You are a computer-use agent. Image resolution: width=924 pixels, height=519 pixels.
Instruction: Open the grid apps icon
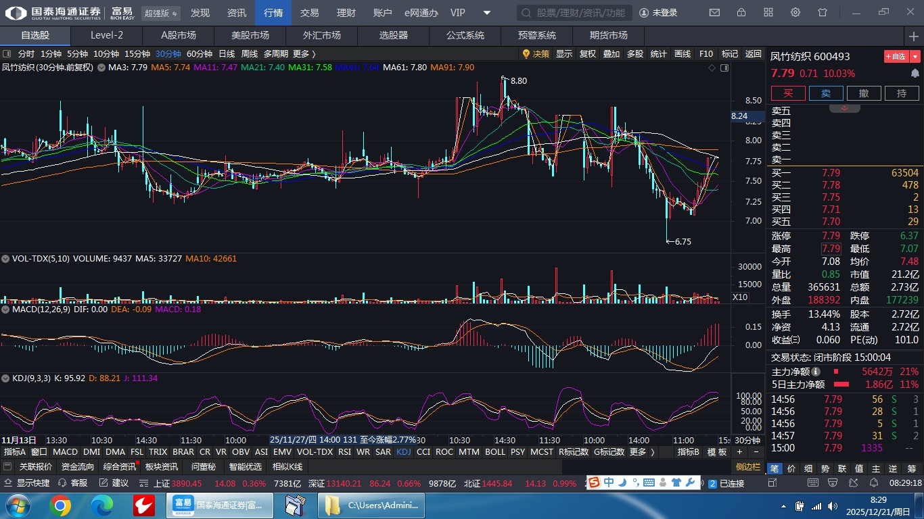point(768,13)
